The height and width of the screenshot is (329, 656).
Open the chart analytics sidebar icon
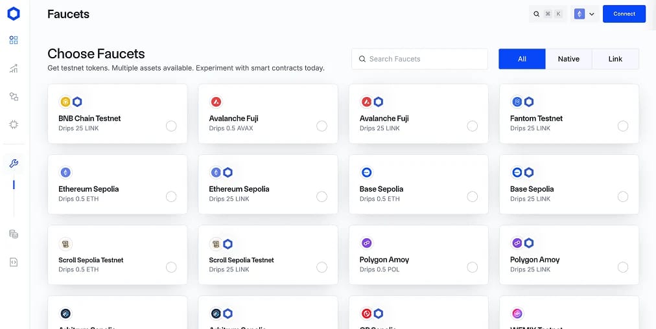[x=14, y=68]
